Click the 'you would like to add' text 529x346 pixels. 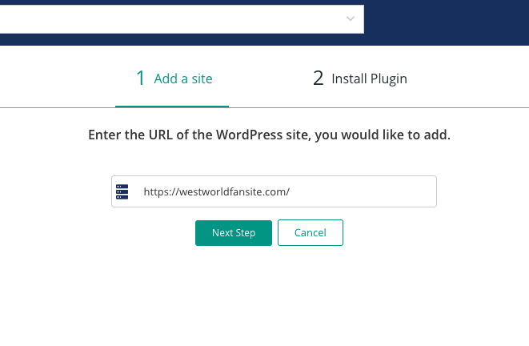pyautogui.click(x=383, y=135)
